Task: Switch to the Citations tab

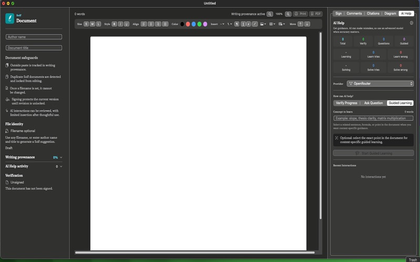Action: click(x=373, y=14)
